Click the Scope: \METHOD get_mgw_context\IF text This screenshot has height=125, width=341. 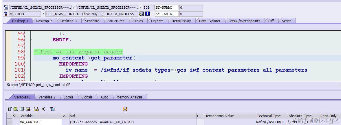point(38,85)
